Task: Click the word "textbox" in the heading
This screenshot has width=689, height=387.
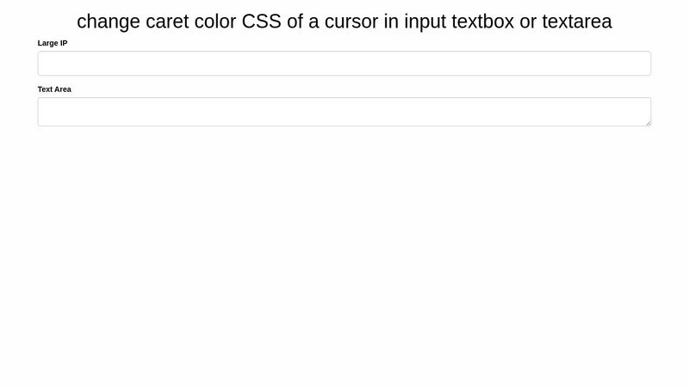Action: 482,21
